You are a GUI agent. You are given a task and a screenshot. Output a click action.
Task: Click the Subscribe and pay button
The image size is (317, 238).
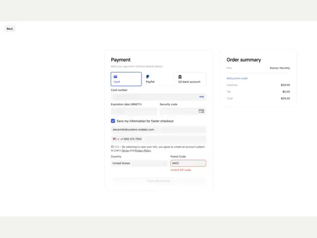click(x=158, y=181)
